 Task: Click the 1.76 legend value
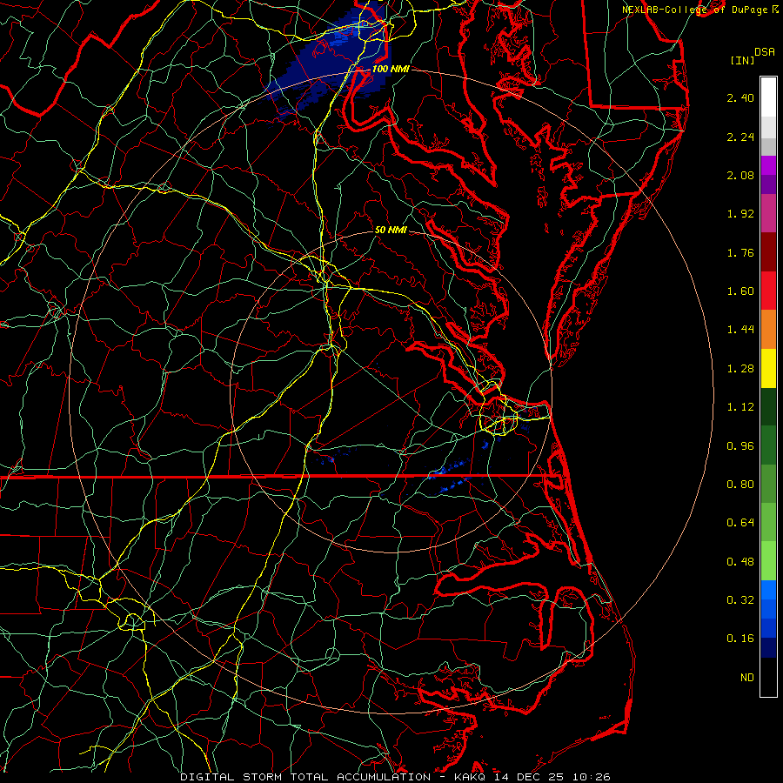point(740,252)
